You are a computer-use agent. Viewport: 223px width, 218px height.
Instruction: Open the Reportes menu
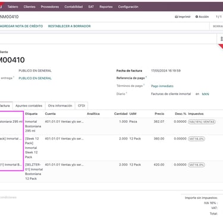click(x=106, y=7)
